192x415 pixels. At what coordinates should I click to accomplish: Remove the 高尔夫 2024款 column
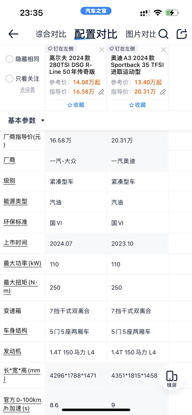pyautogui.click(x=102, y=50)
